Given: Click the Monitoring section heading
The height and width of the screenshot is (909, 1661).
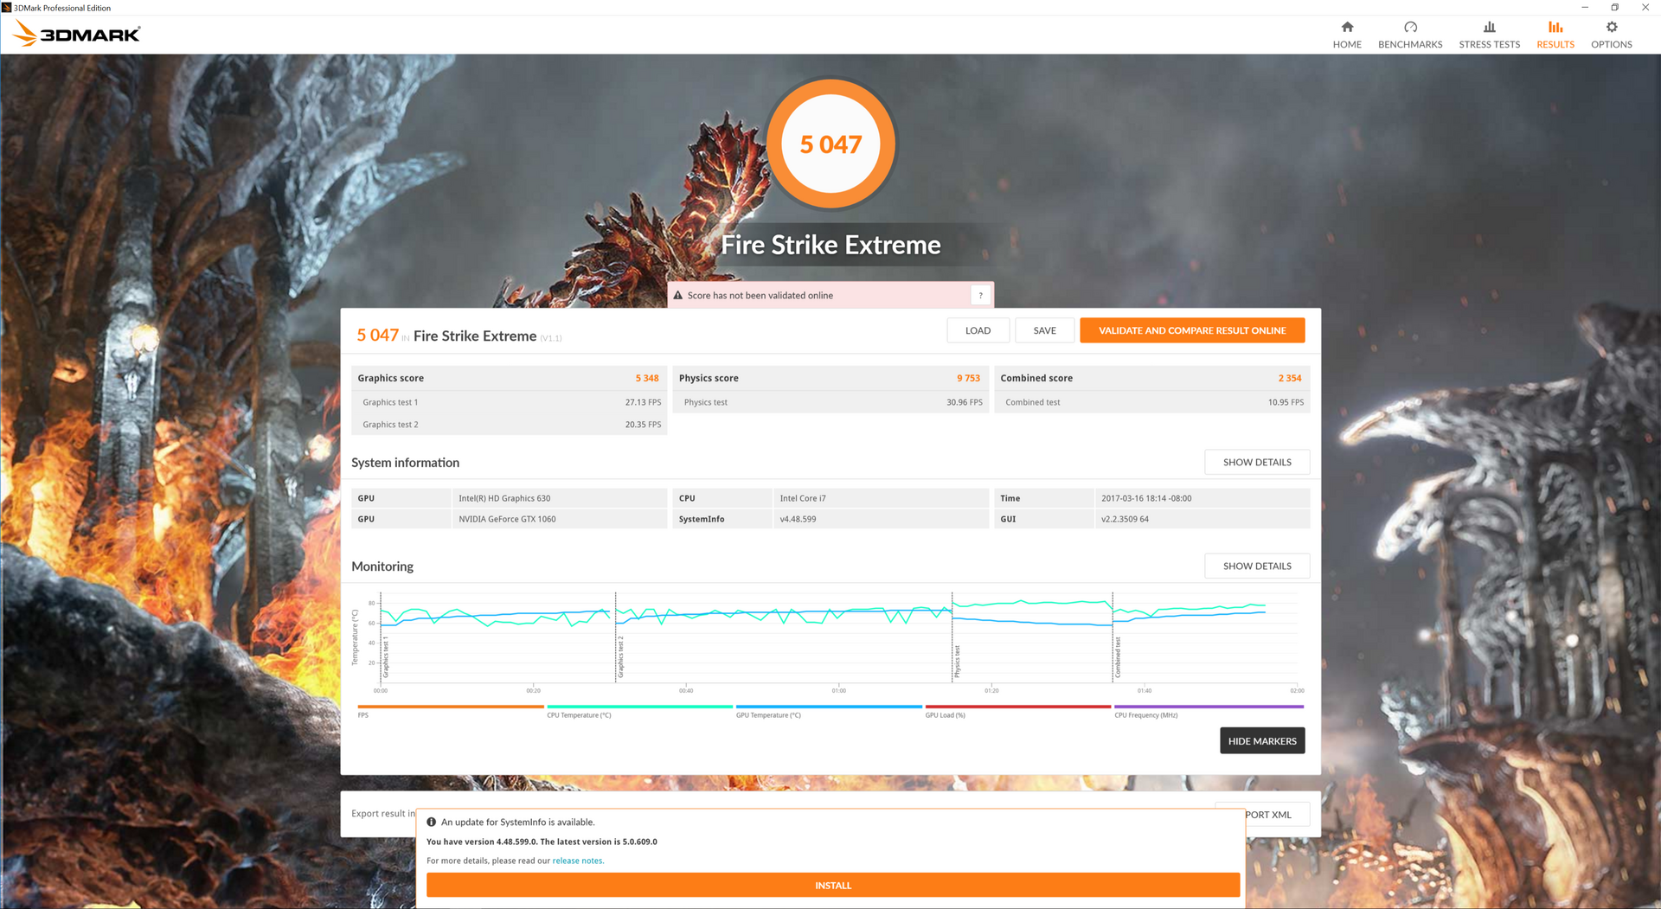Looking at the screenshot, I should [382, 567].
